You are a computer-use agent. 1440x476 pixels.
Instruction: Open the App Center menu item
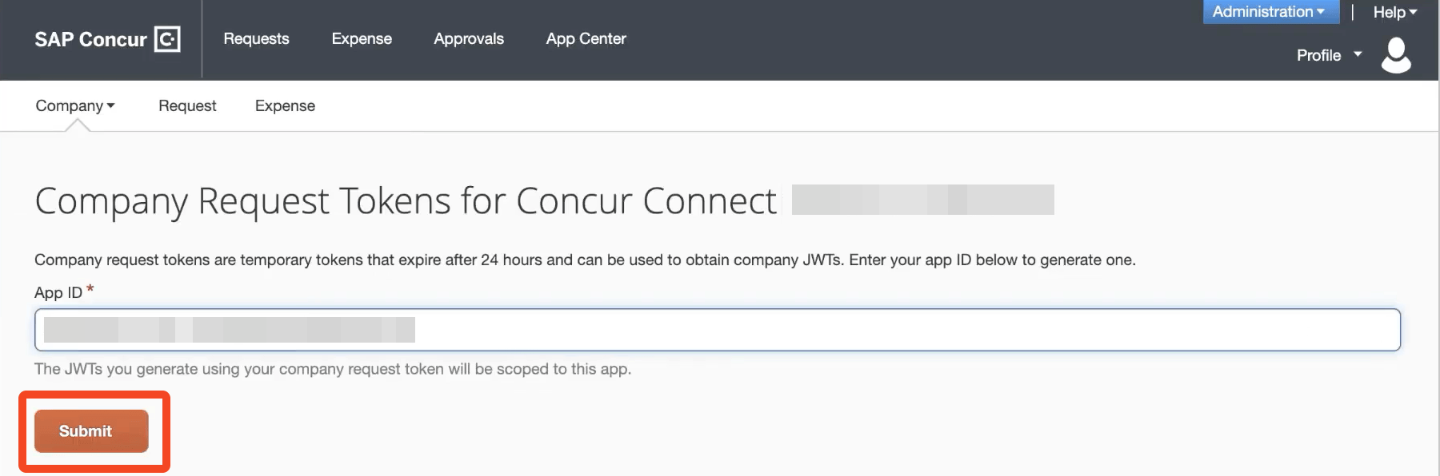click(586, 39)
